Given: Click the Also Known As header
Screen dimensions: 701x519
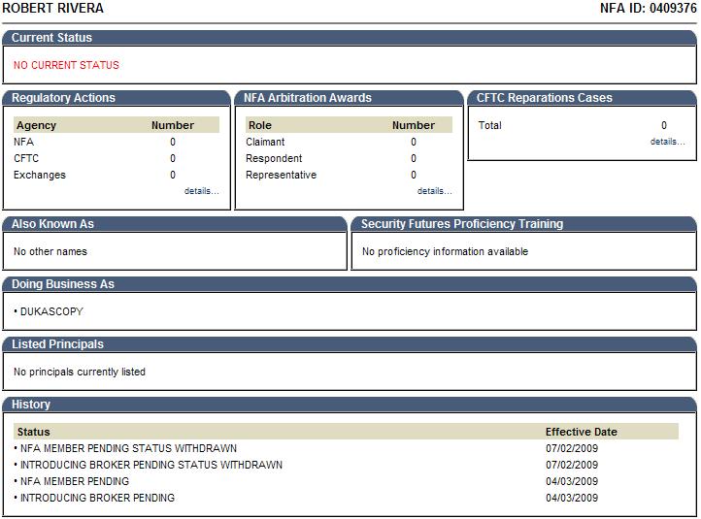Looking at the screenshot, I should pyautogui.click(x=52, y=224).
